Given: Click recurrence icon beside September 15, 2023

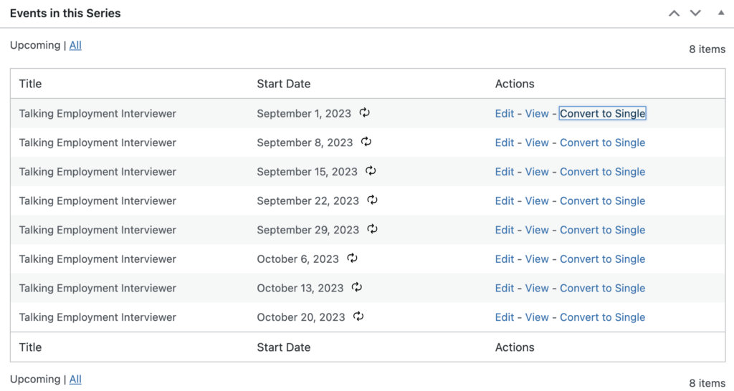Looking at the screenshot, I should (x=371, y=171).
